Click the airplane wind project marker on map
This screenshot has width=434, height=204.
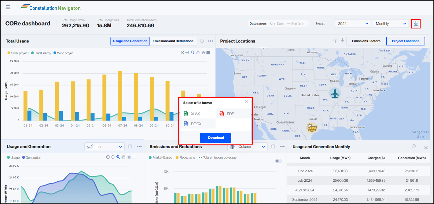pos(335,93)
